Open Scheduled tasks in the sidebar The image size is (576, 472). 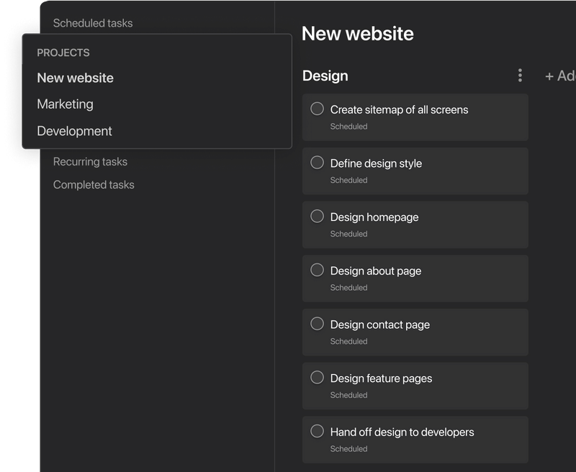[x=93, y=23]
